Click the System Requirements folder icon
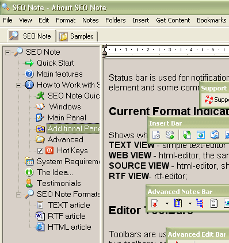The height and width of the screenshot is (243, 229). click(29, 161)
